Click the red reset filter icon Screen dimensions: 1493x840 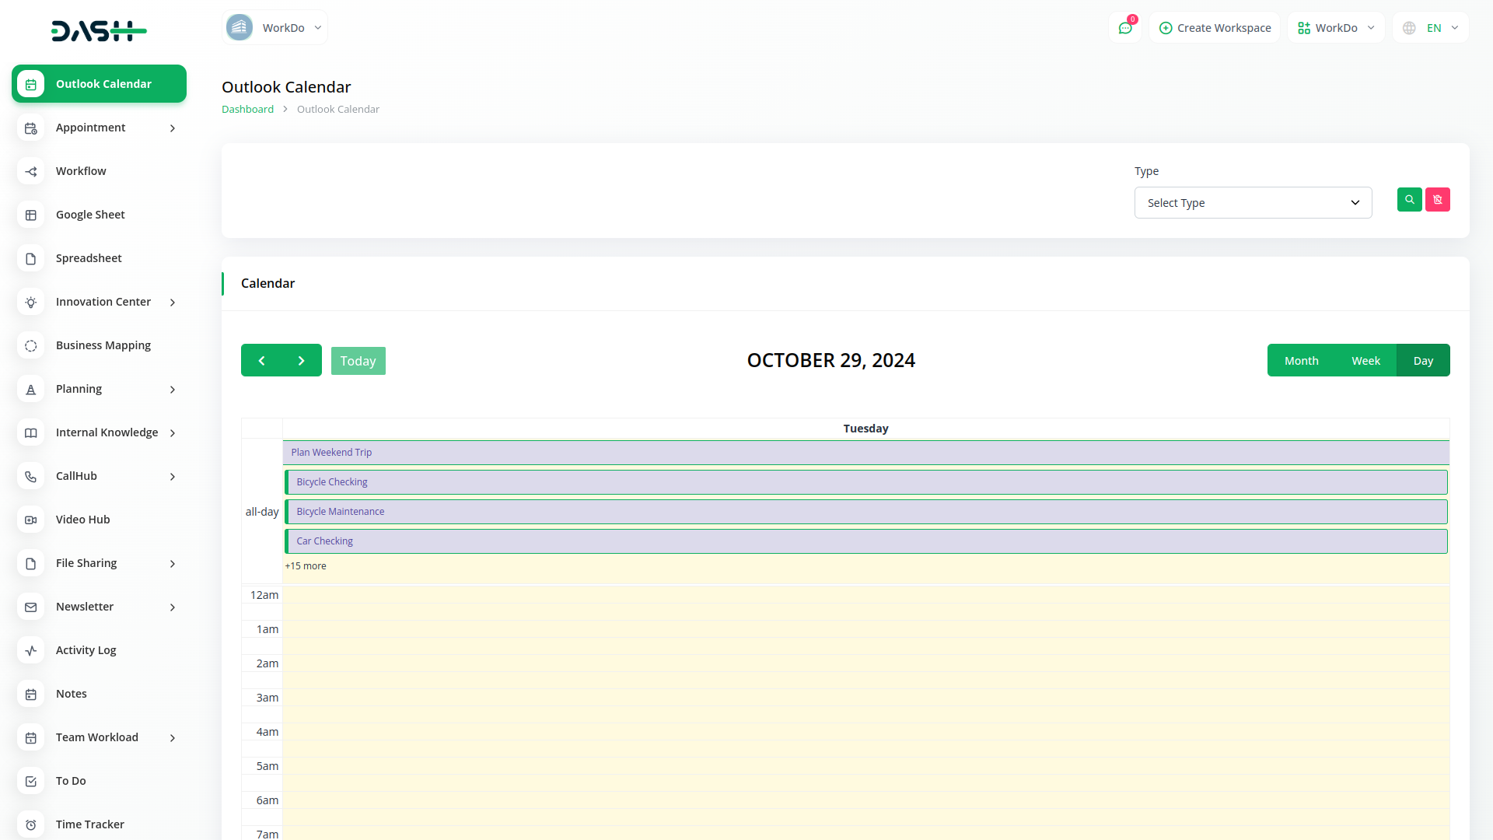click(1437, 200)
